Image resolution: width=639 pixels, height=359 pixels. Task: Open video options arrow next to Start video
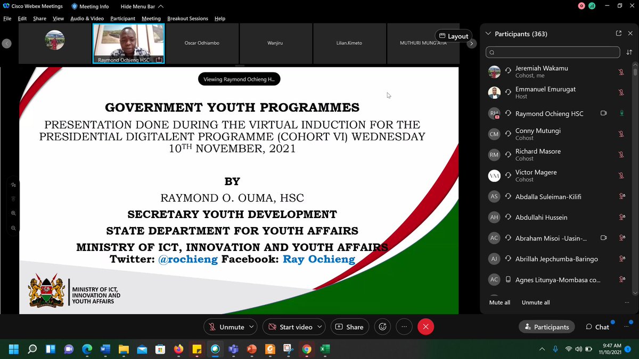pyautogui.click(x=320, y=327)
